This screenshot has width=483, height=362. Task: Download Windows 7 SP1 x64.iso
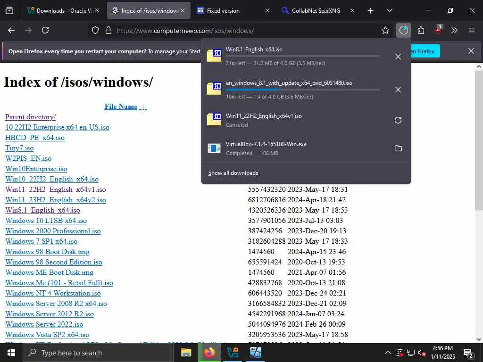42,241
